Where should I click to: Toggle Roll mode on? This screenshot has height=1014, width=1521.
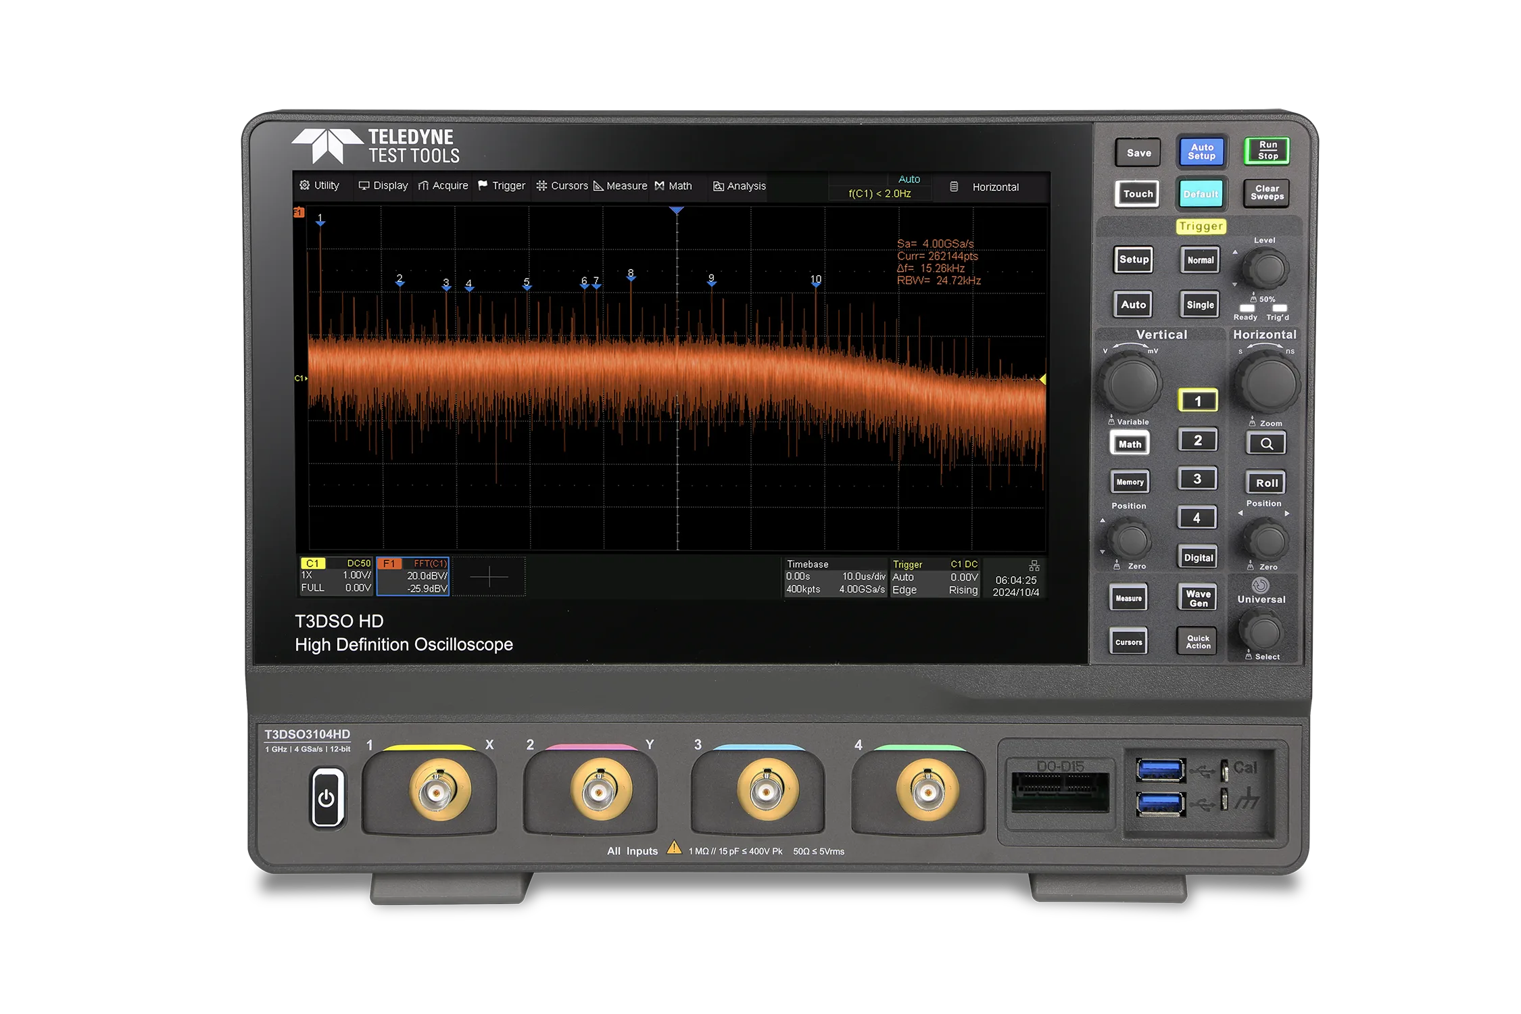pyautogui.click(x=1267, y=482)
